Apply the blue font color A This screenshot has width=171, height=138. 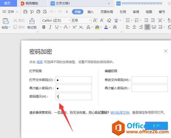(x=106, y=27)
